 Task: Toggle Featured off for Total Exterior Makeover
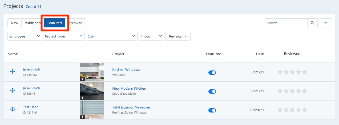pos(212,110)
